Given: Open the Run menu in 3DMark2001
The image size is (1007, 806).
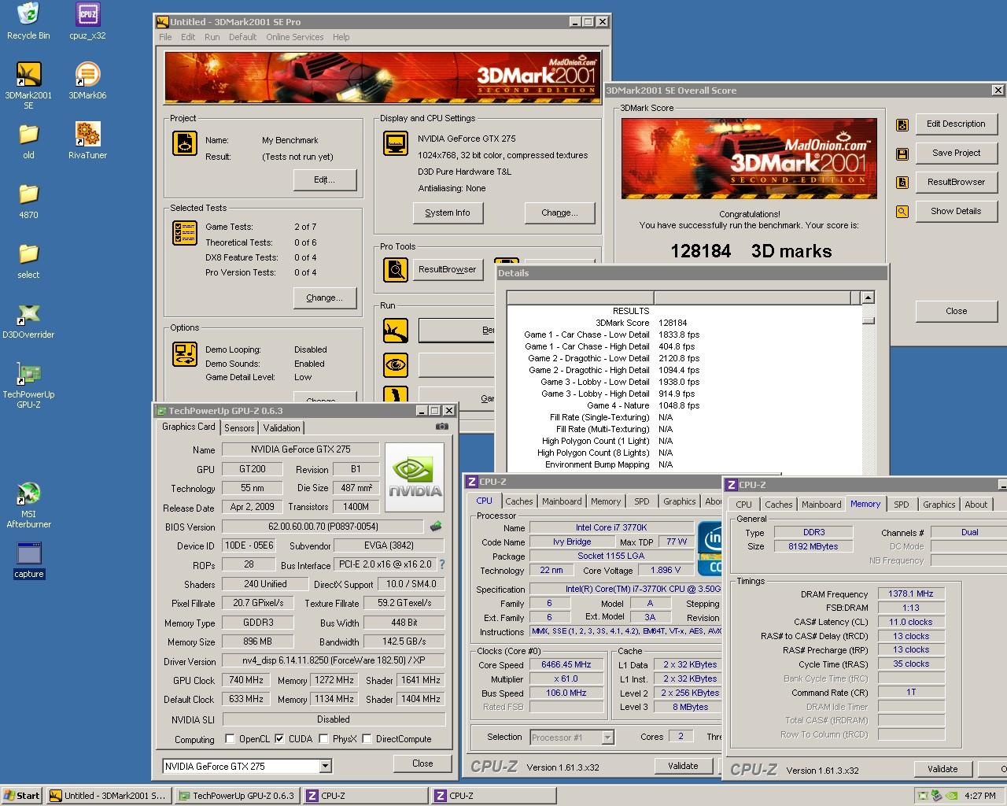Looking at the screenshot, I should pyautogui.click(x=212, y=37).
